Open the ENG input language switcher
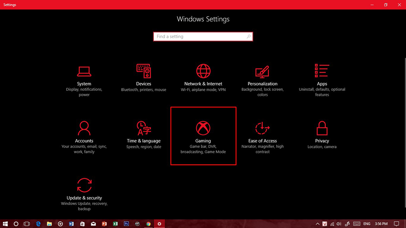Image resolution: width=406 pixels, height=228 pixels. tap(367, 224)
